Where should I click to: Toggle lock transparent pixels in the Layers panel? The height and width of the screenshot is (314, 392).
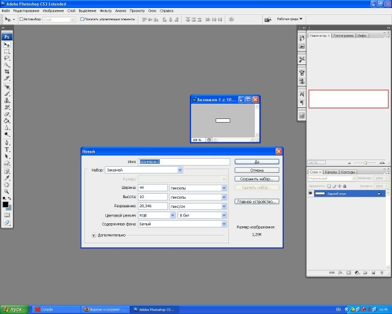click(x=329, y=186)
